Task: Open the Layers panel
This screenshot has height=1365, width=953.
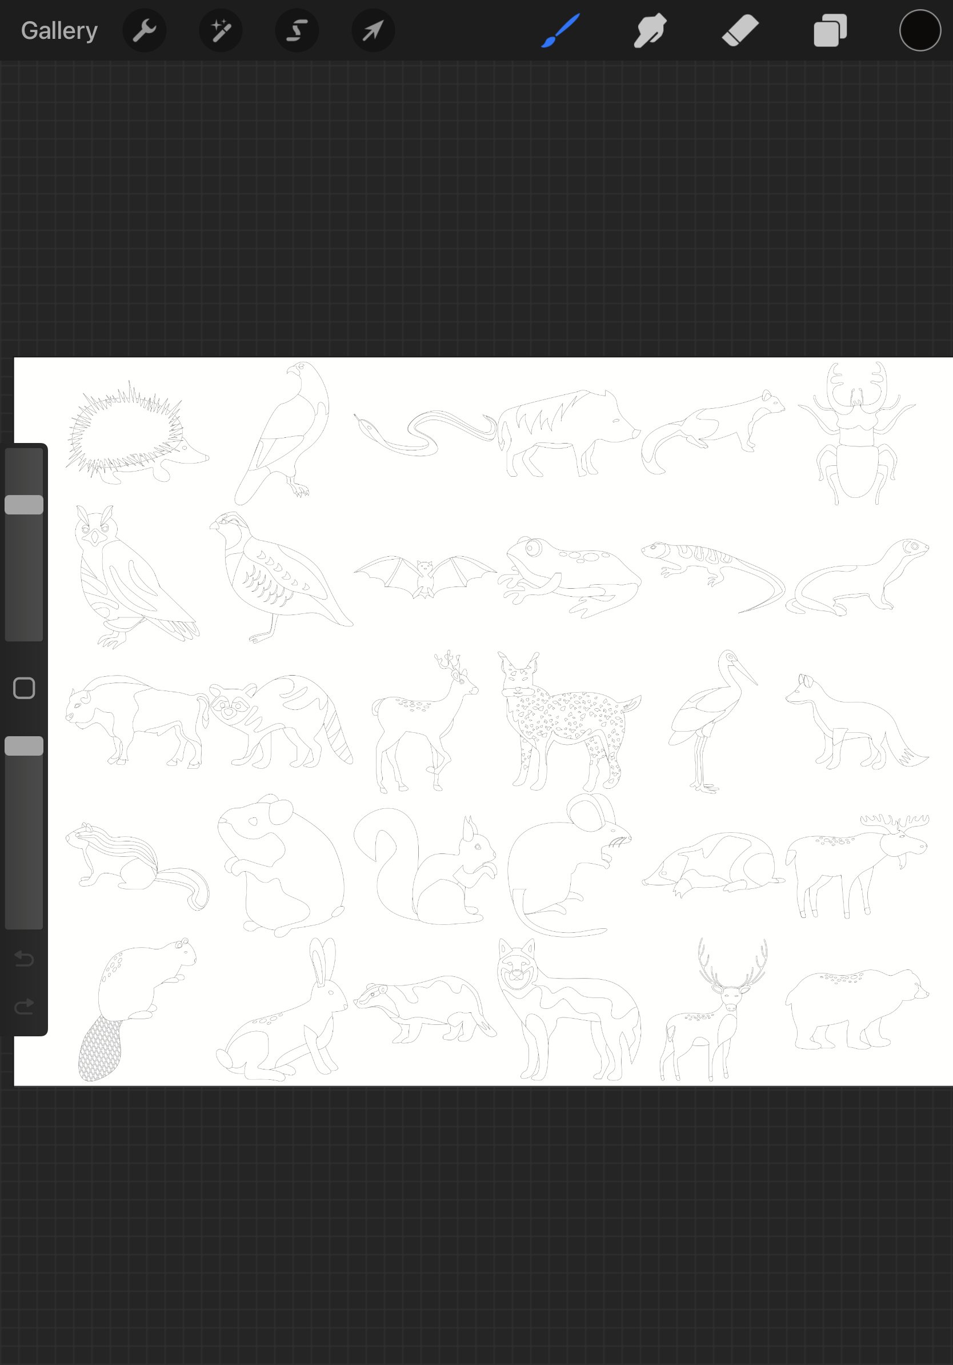Action: [830, 30]
